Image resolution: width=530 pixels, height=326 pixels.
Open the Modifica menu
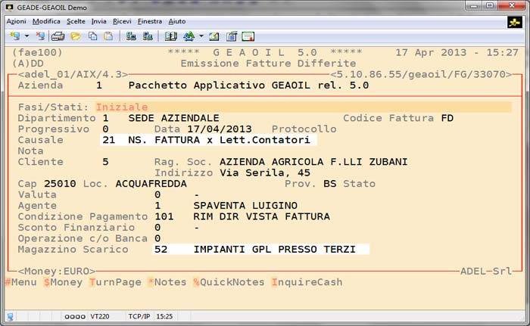(x=47, y=21)
